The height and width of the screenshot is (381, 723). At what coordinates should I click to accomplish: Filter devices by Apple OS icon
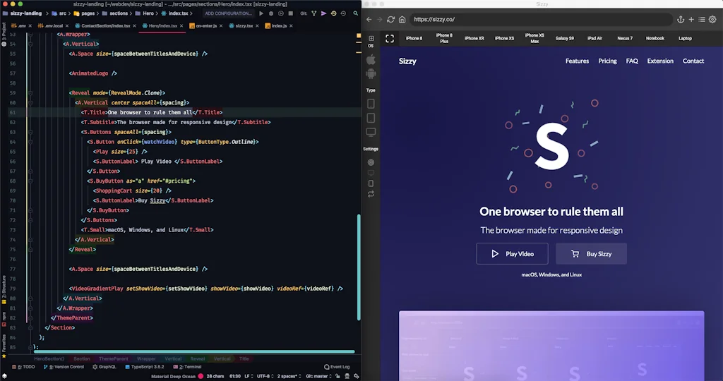(371, 59)
